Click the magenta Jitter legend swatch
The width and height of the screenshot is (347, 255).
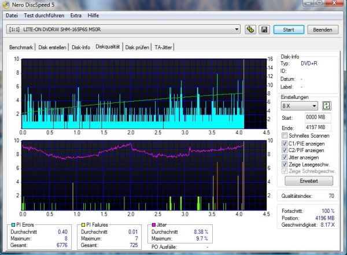154,225
